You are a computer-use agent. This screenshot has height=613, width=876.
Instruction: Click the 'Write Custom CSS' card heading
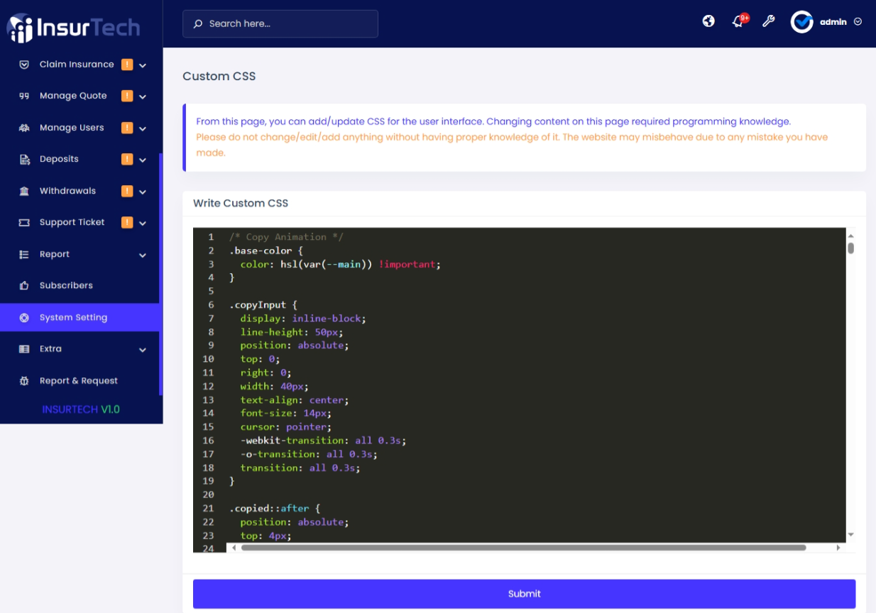point(241,203)
